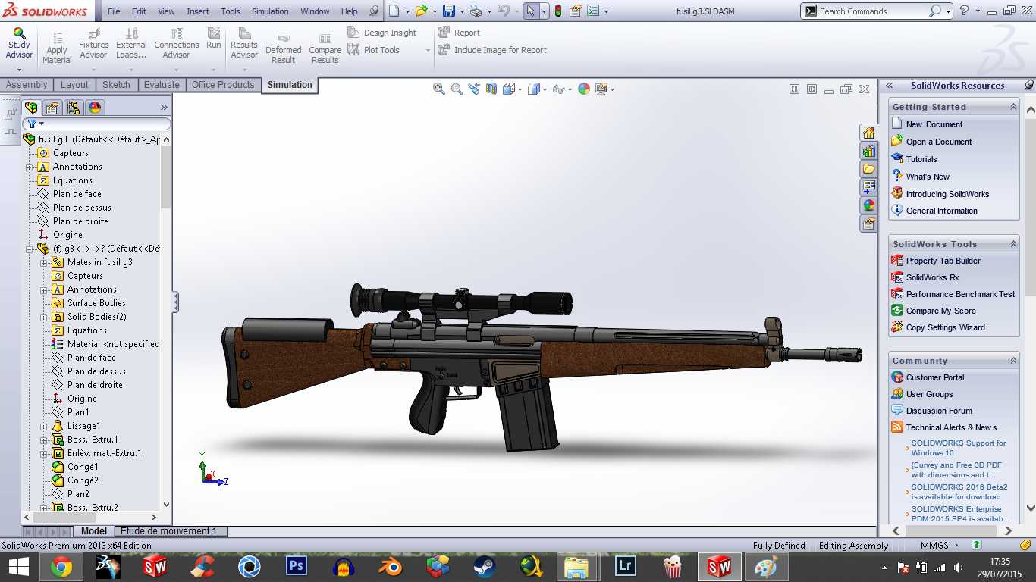1036x582 pixels.
Task: Open Google Chrome from the taskbar
Action: pyautogui.click(x=61, y=565)
